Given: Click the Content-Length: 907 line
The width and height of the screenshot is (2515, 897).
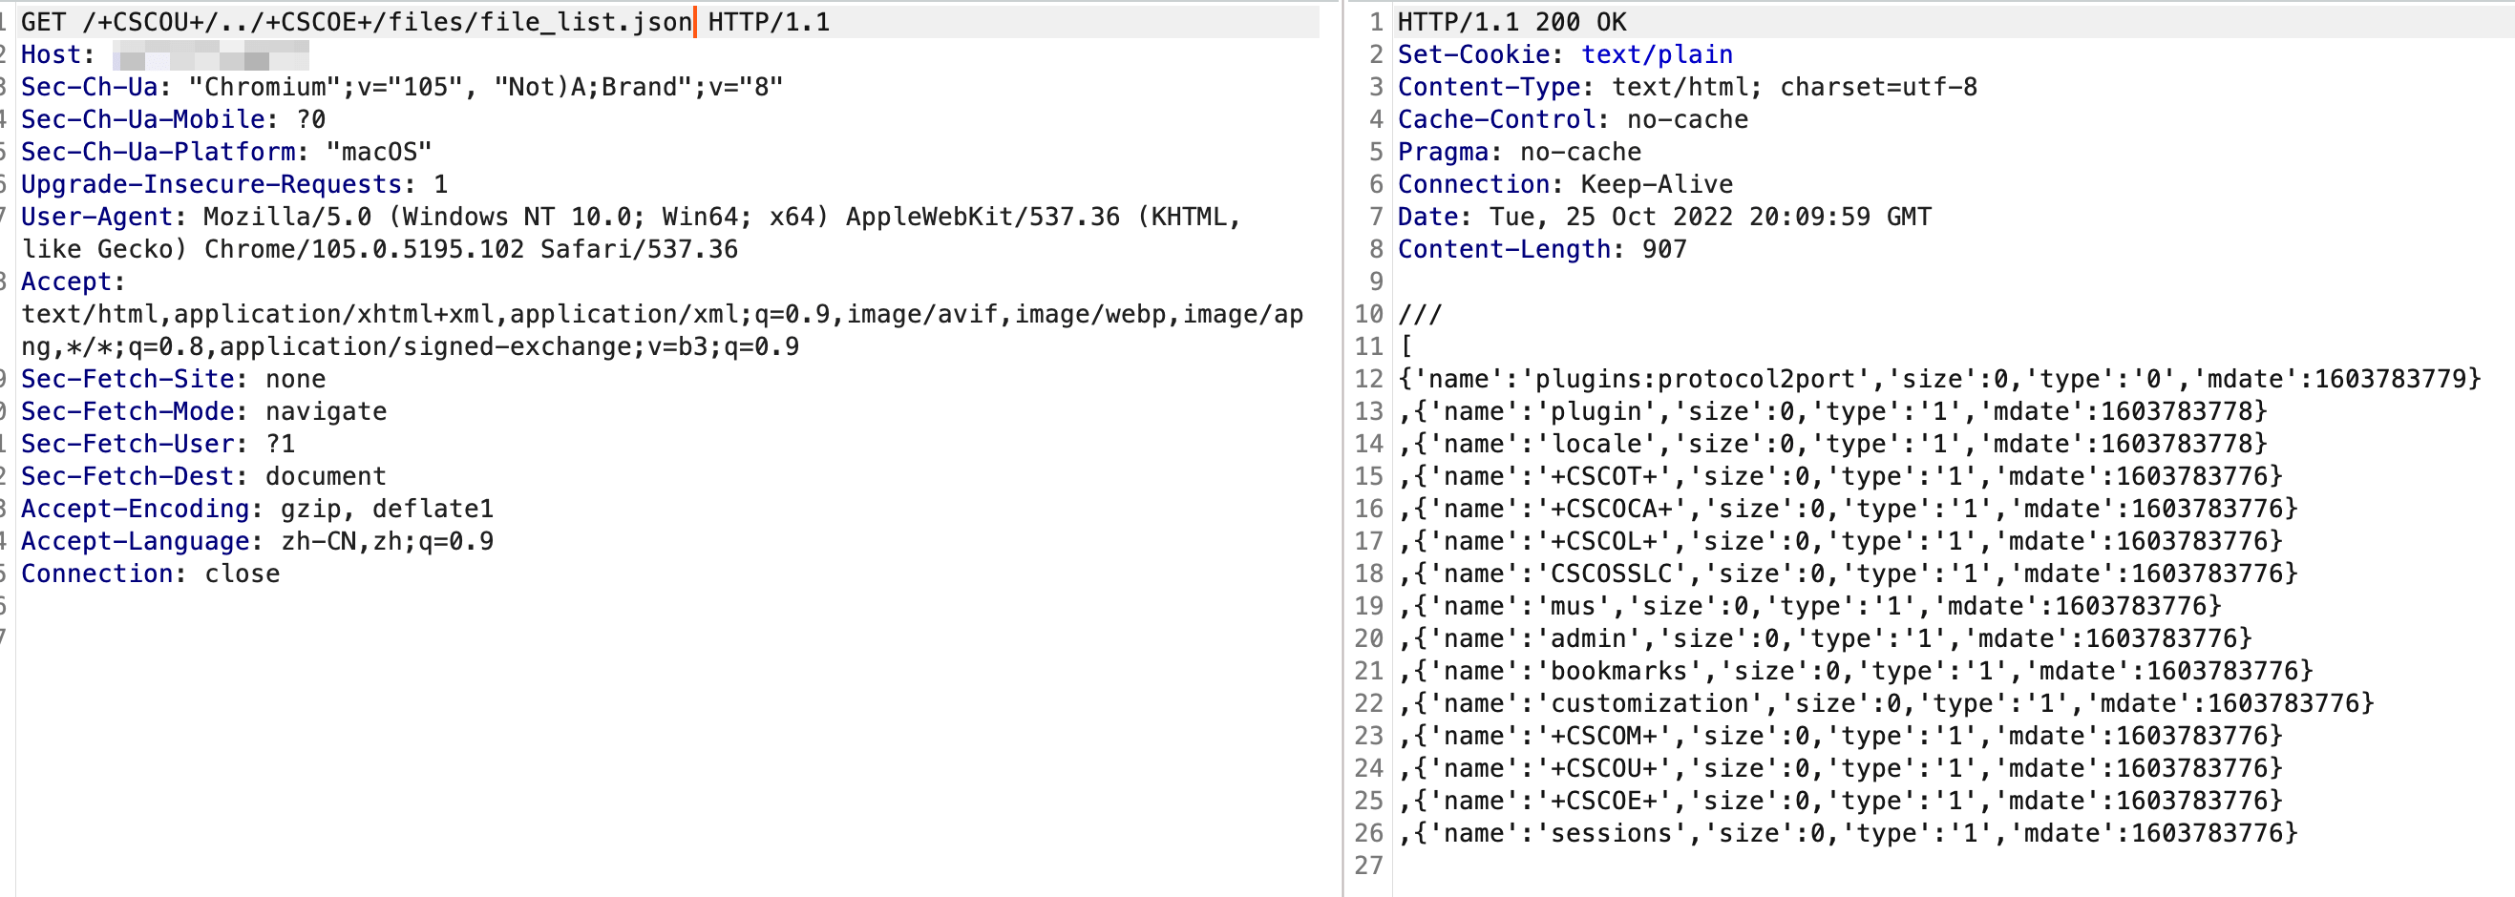Looking at the screenshot, I should [1542, 250].
